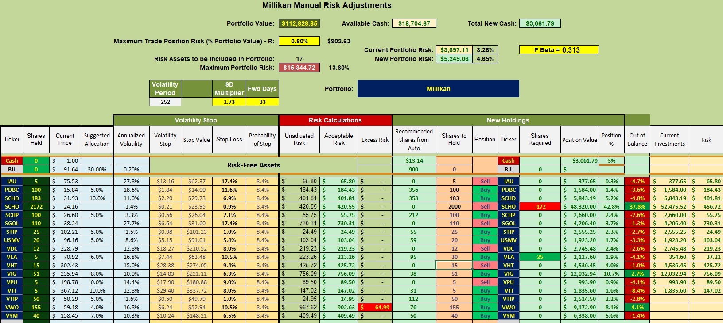Select VYM Buy position cell

point(485,315)
